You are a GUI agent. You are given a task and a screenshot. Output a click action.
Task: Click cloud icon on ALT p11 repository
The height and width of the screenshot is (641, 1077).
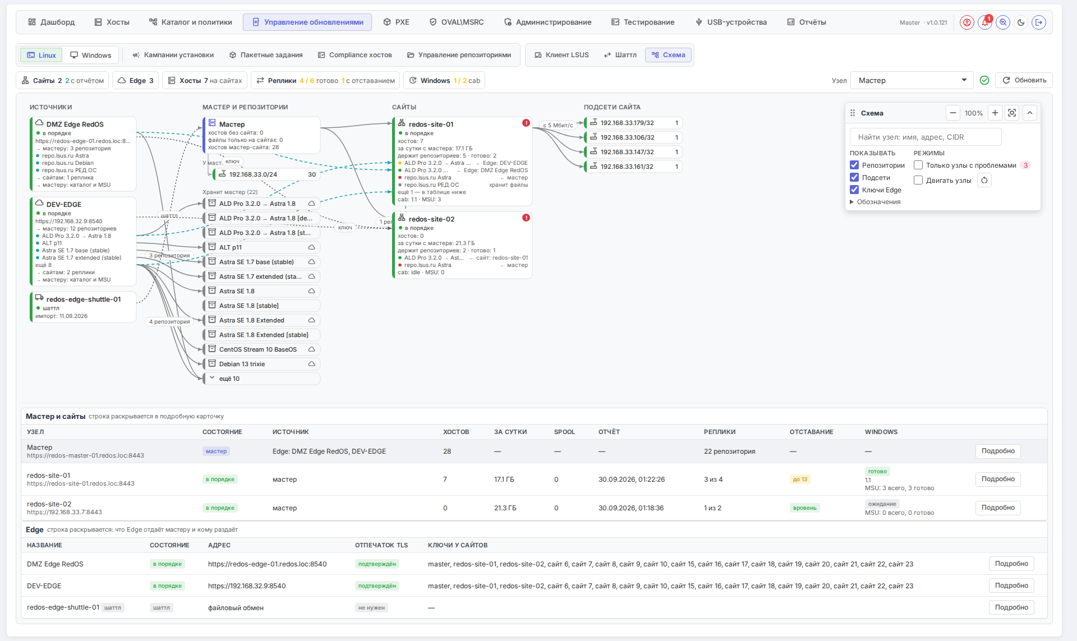coord(311,247)
